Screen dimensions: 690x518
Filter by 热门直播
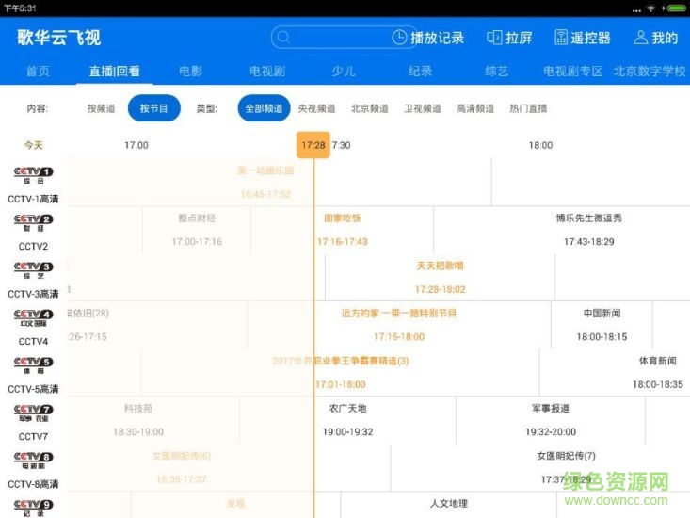point(528,108)
